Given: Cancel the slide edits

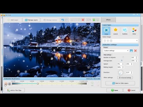Looking at the screenshot, I should [x=131, y=90].
